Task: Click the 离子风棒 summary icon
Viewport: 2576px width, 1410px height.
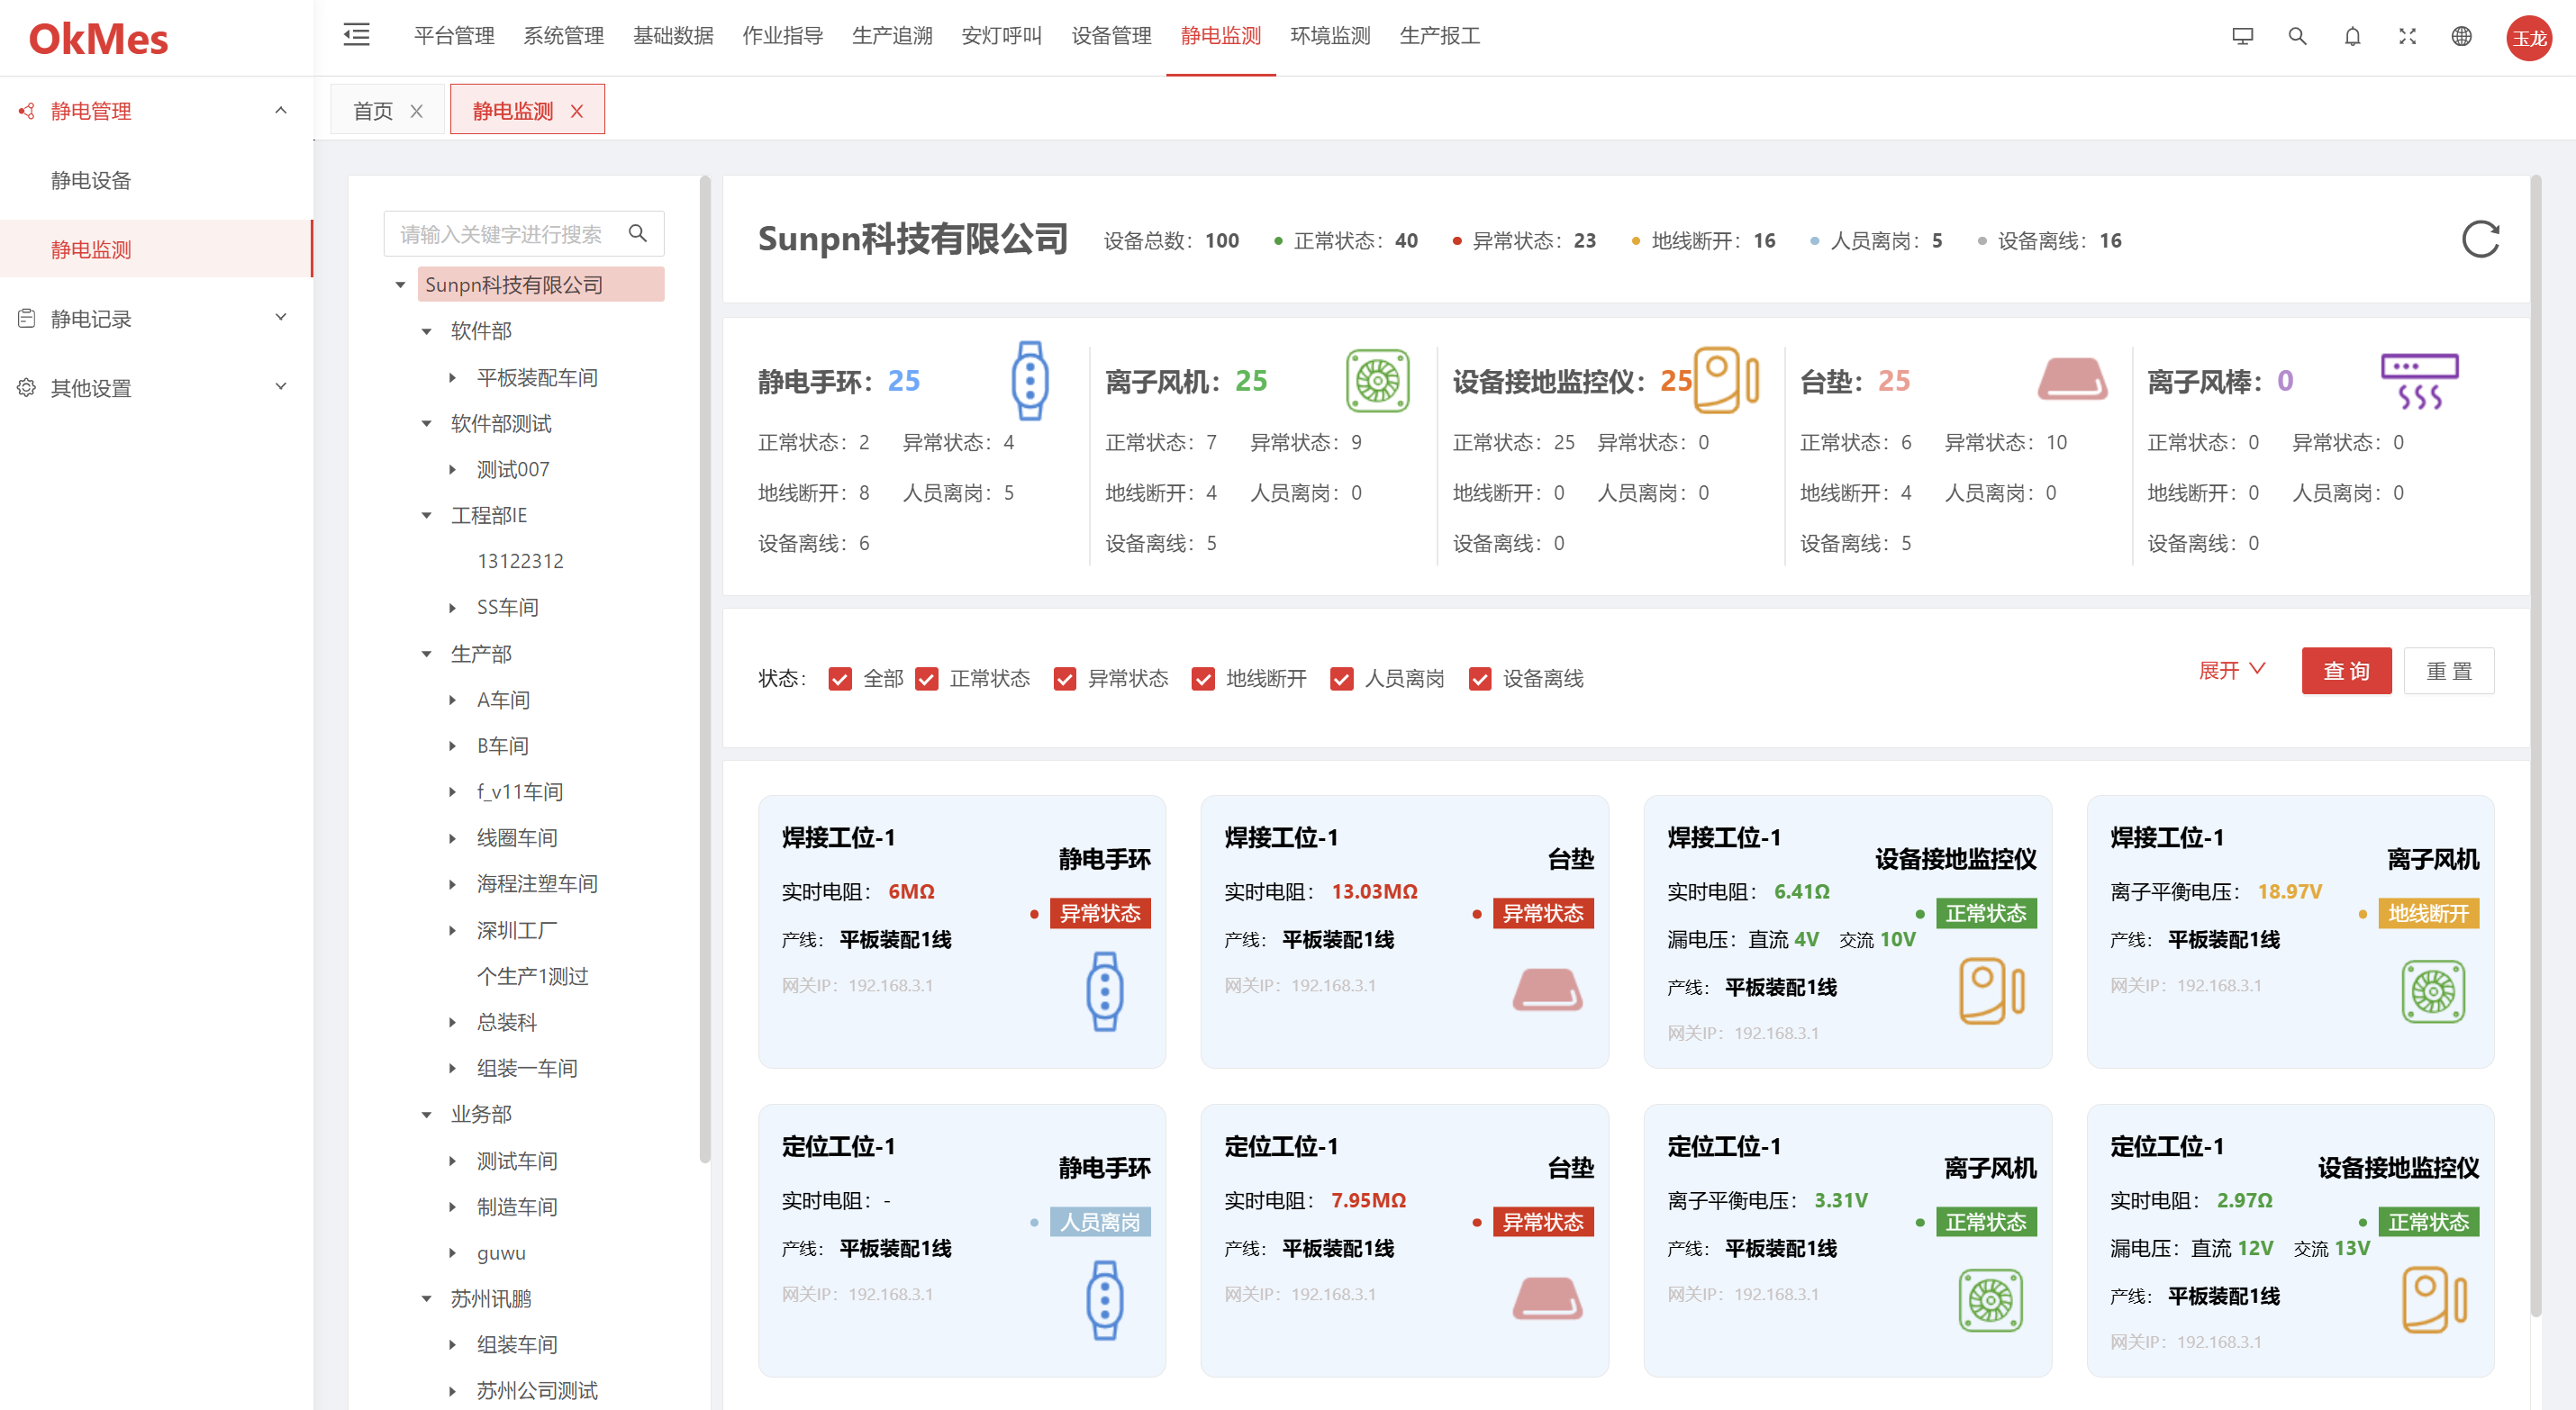Action: (2420, 381)
